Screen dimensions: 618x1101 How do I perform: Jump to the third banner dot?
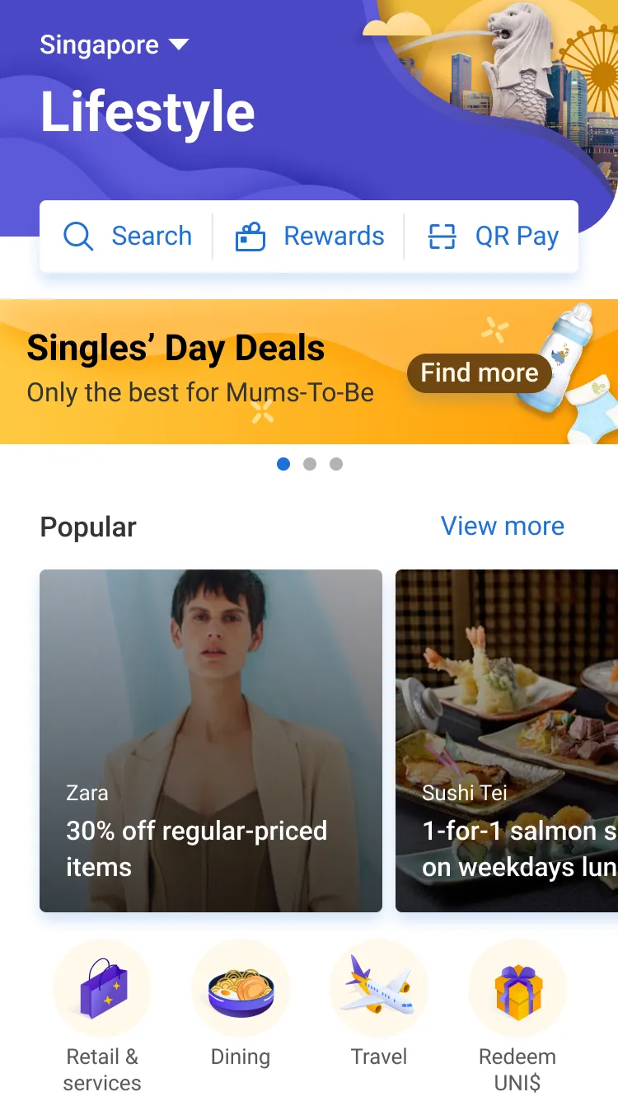coord(336,464)
